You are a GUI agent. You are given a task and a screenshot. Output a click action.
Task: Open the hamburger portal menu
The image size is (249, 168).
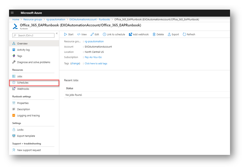(12, 13)
